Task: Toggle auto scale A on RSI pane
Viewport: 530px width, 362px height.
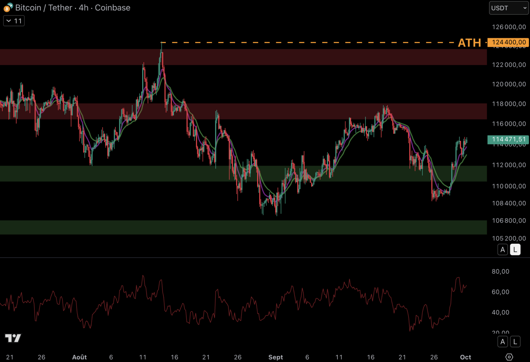Action: (502, 342)
